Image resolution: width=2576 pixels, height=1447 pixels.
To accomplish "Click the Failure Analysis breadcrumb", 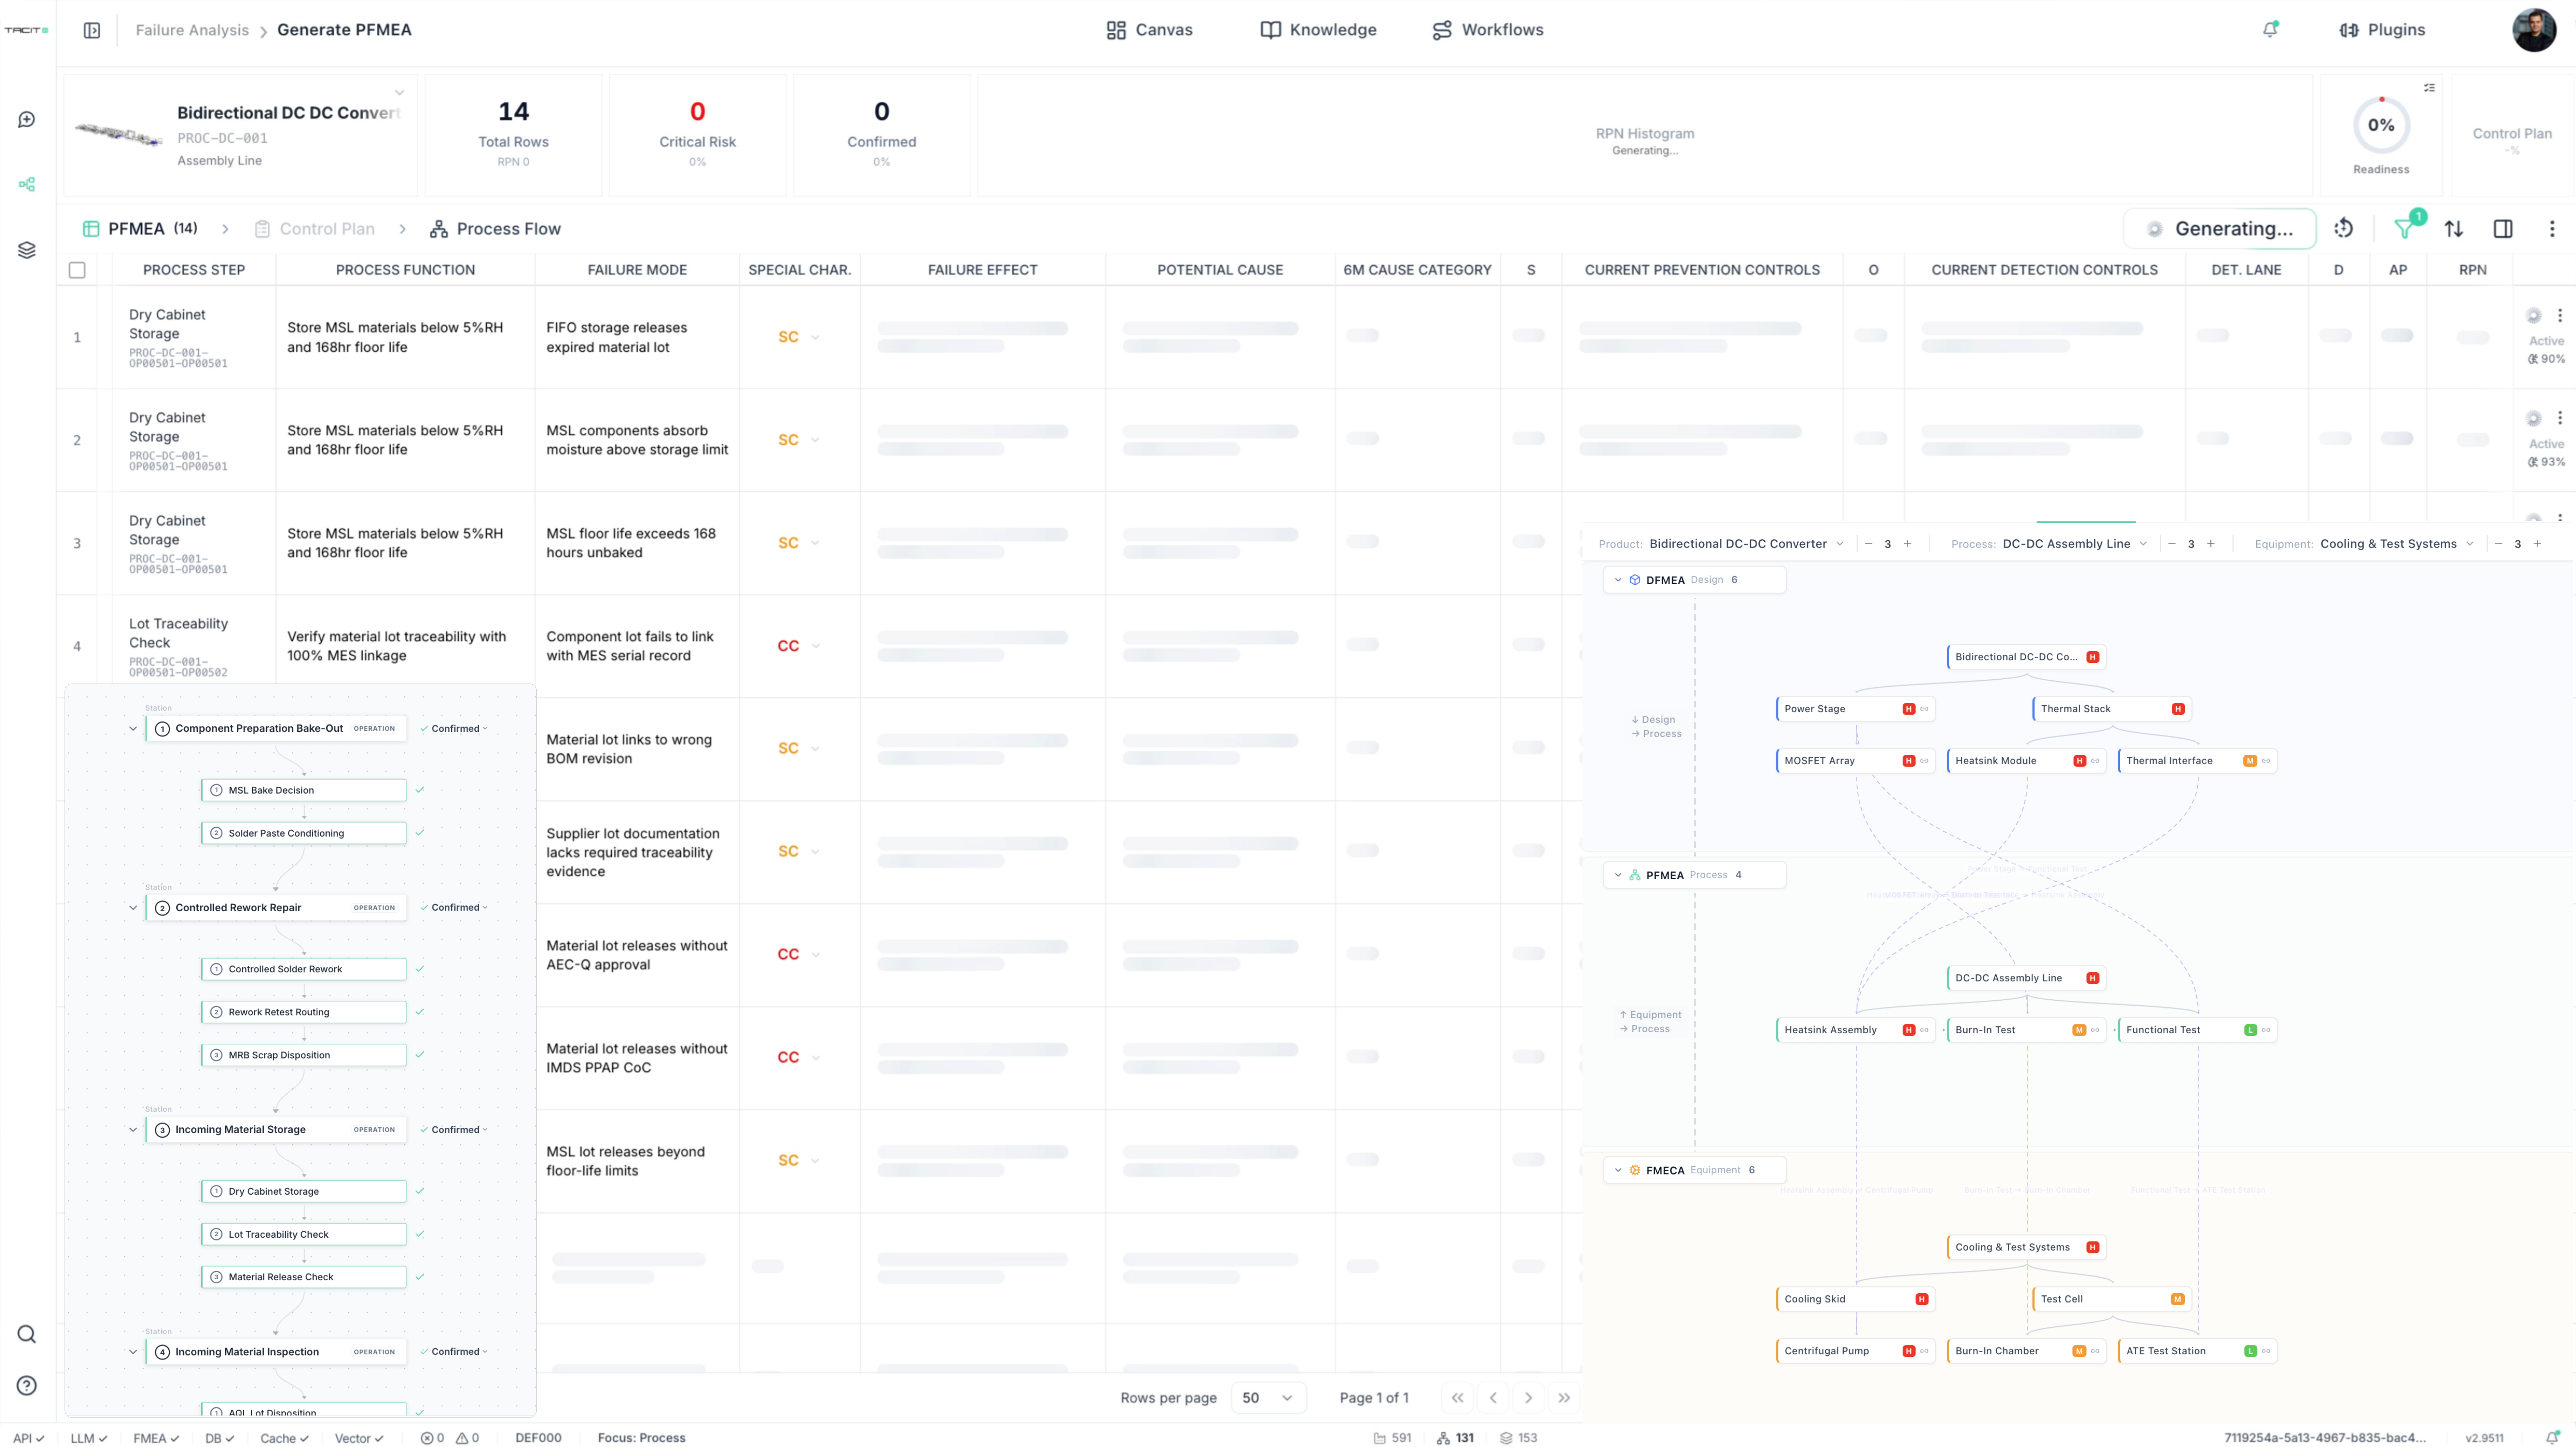I will point(192,30).
